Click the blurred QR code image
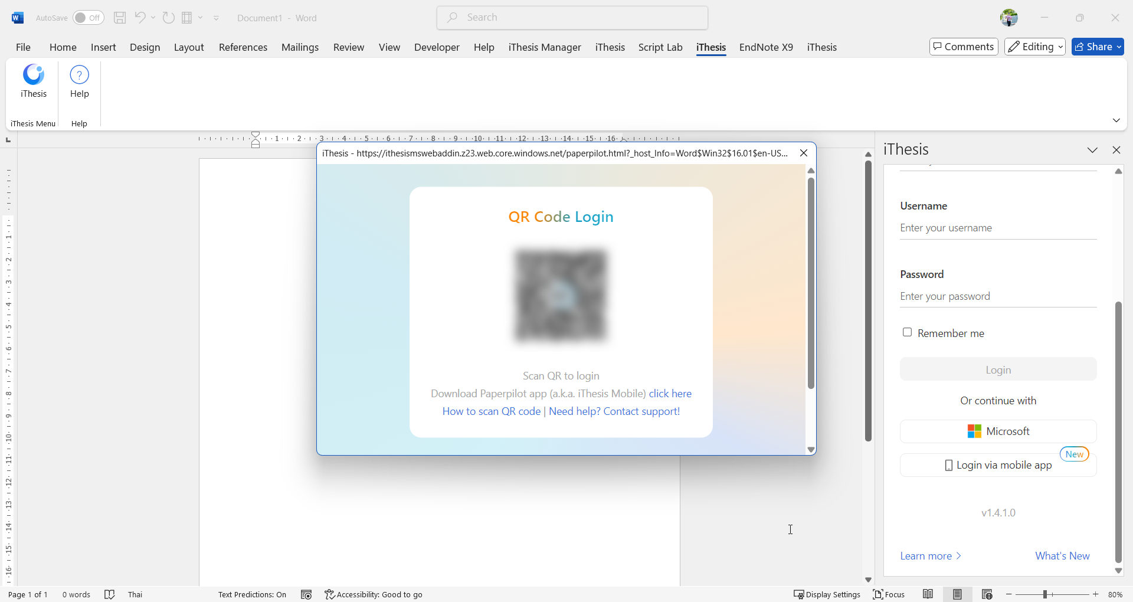The width and height of the screenshot is (1133, 602). (561, 296)
